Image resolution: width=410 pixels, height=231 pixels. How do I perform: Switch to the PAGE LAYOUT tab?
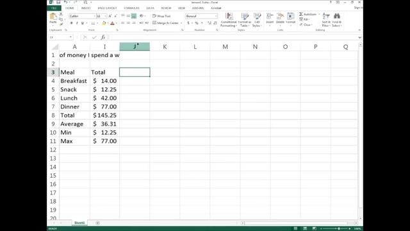coord(108,8)
